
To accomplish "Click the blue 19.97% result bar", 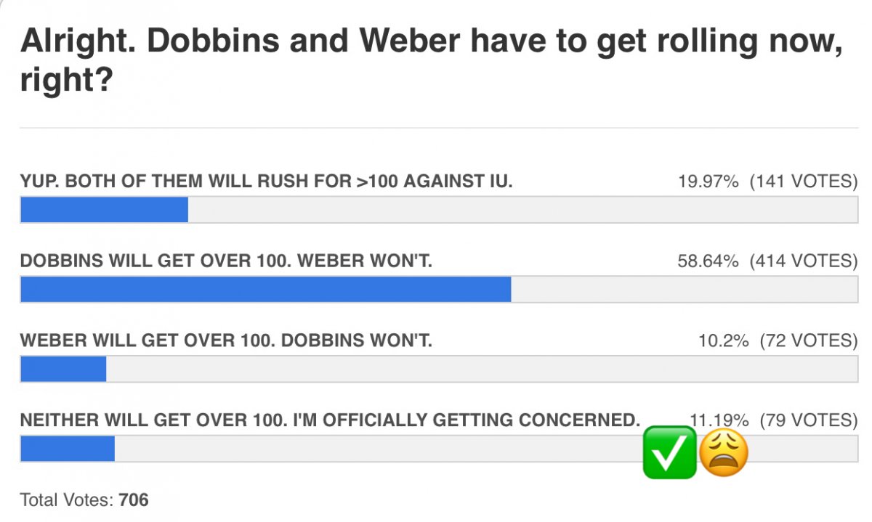I will [104, 210].
